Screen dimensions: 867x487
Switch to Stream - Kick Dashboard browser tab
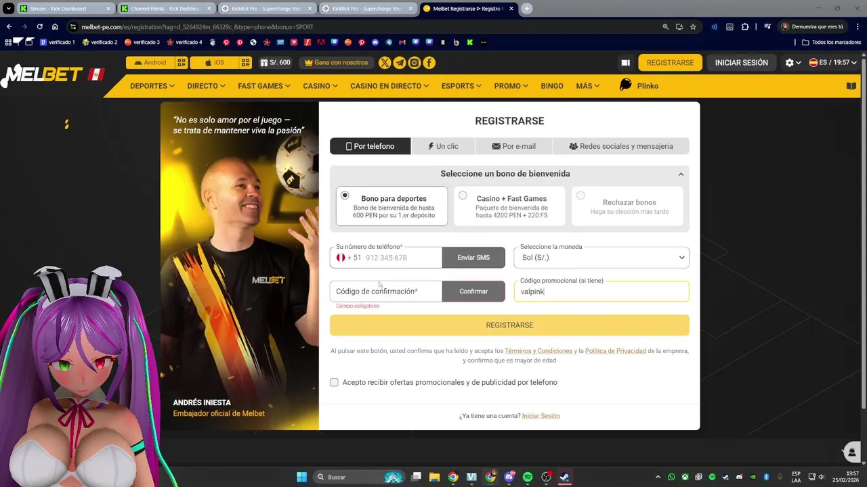pos(64,9)
